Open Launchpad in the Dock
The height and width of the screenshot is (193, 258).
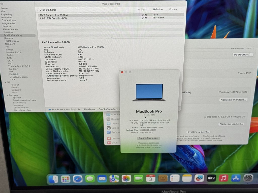[x=66, y=179]
